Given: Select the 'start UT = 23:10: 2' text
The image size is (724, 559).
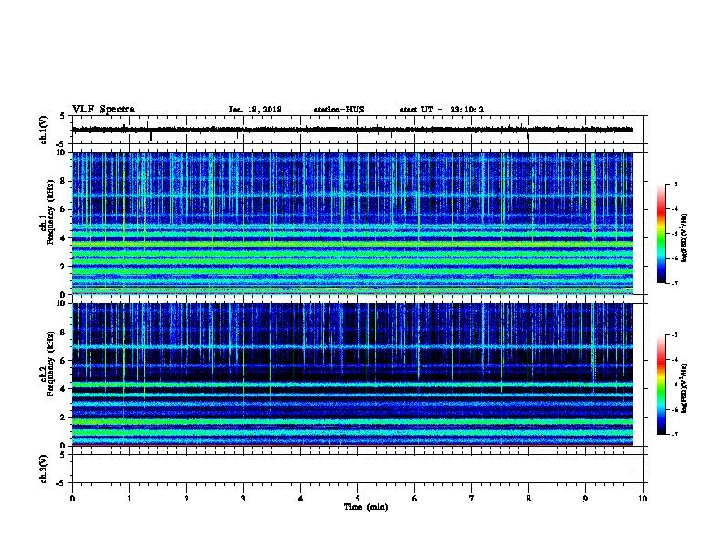Looking at the screenshot, I should [x=442, y=110].
